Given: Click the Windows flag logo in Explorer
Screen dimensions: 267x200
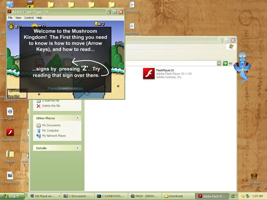Looking at the screenshot, I should 231,46.
